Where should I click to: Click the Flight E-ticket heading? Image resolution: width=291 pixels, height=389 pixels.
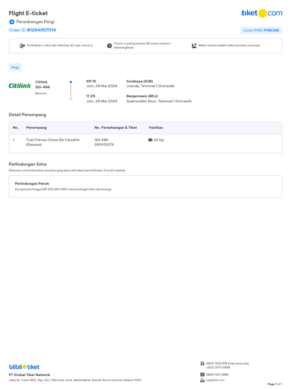pos(28,13)
